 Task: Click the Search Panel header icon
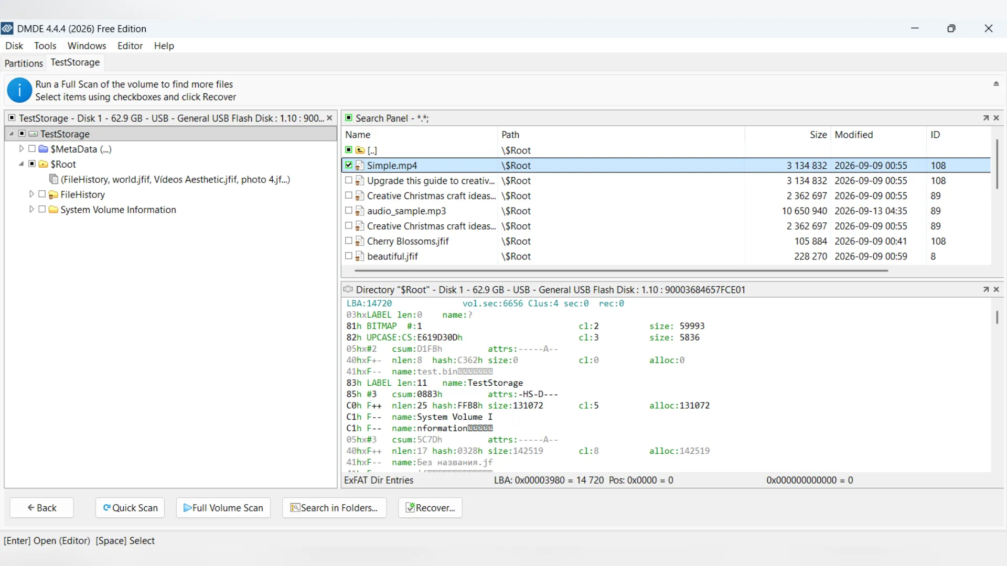click(x=349, y=118)
